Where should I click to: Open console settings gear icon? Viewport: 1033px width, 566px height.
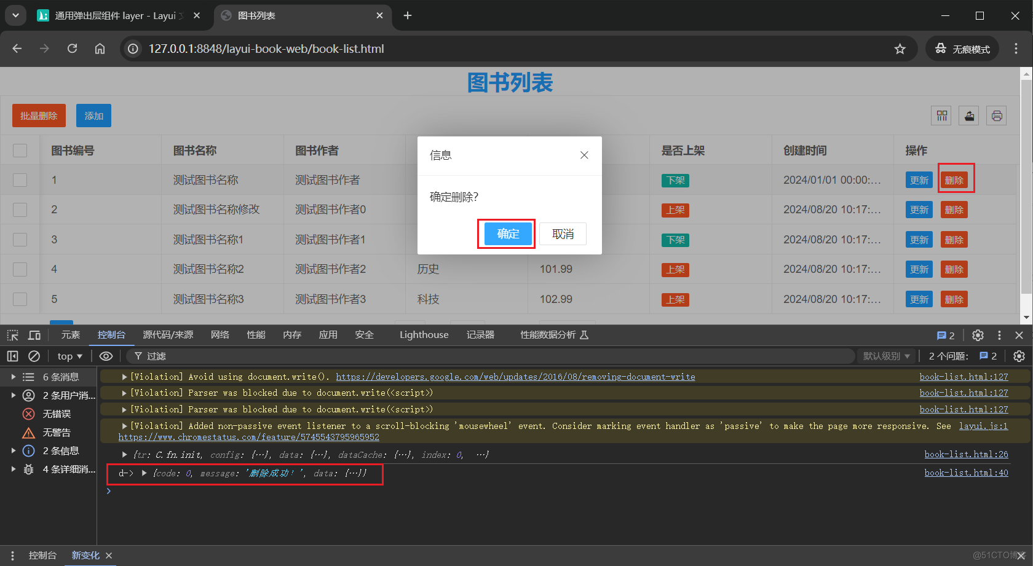(x=1019, y=356)
